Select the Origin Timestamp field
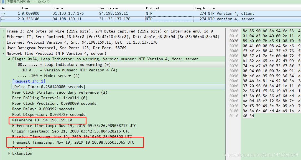Screen dimensions: 301x160 pyautogui.click(x=71, y=131)
